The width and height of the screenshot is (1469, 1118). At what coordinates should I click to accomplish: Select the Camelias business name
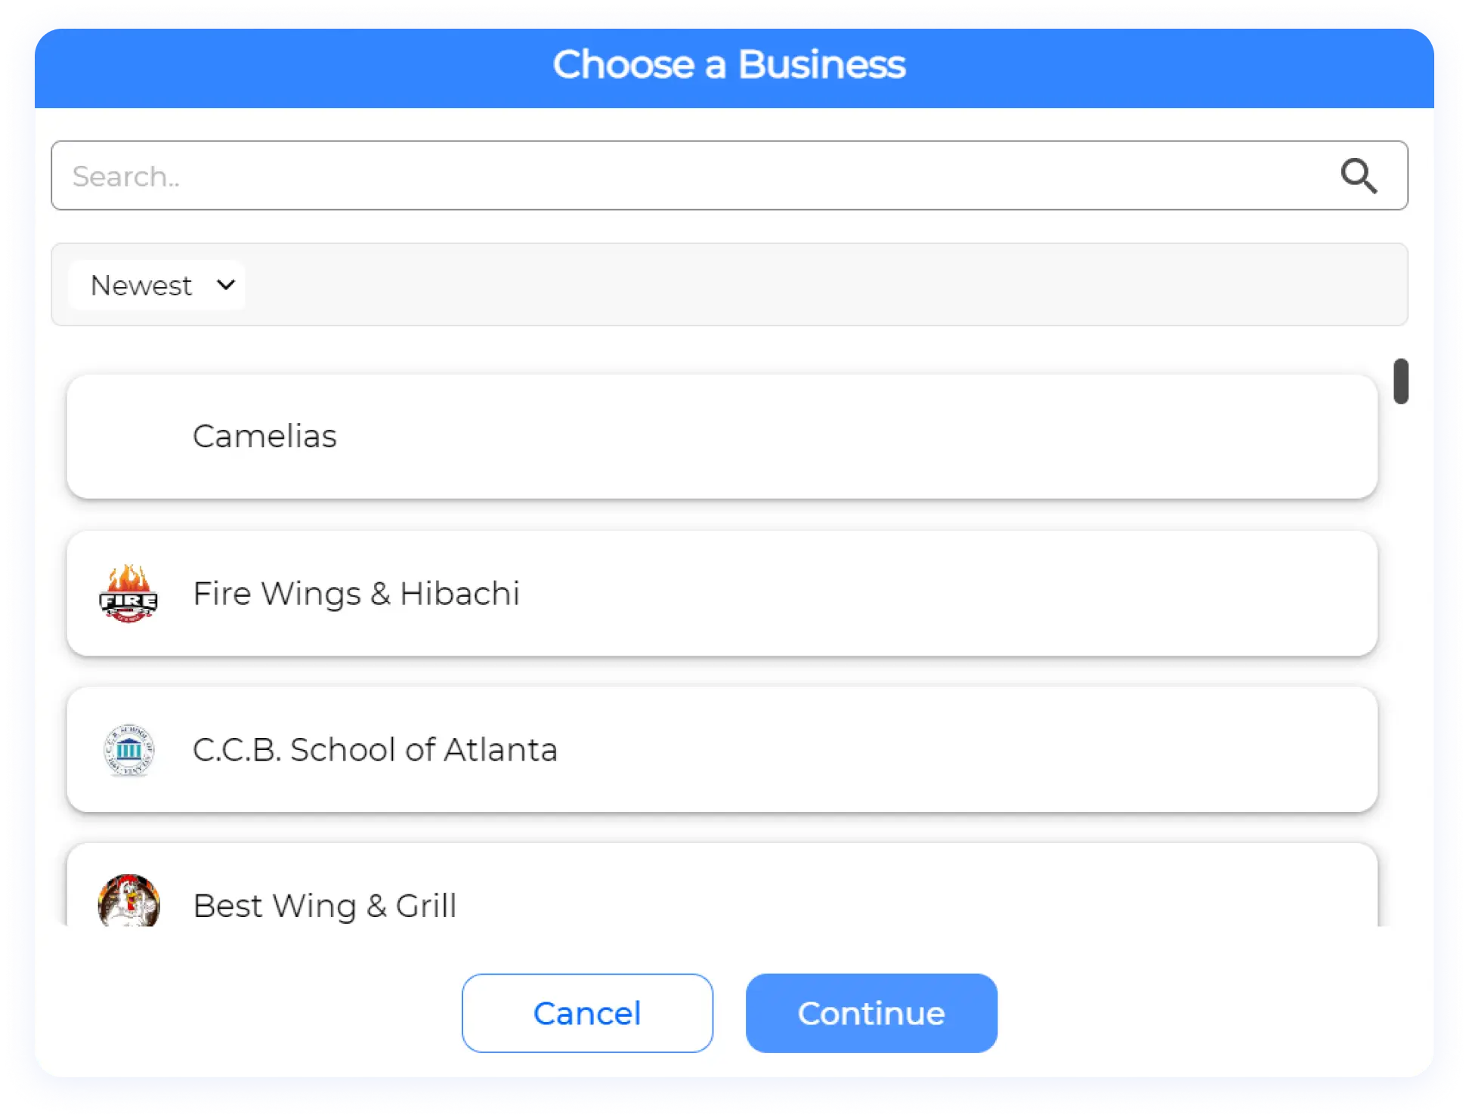tap(264, 437)
